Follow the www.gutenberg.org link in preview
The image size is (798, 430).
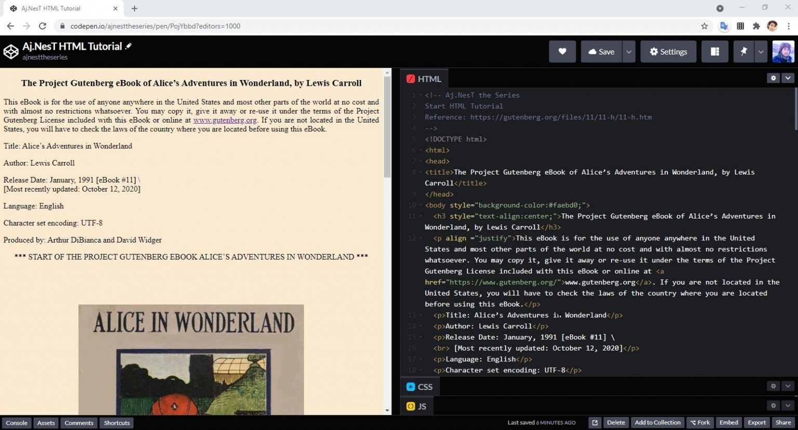(x=225, y=120)
